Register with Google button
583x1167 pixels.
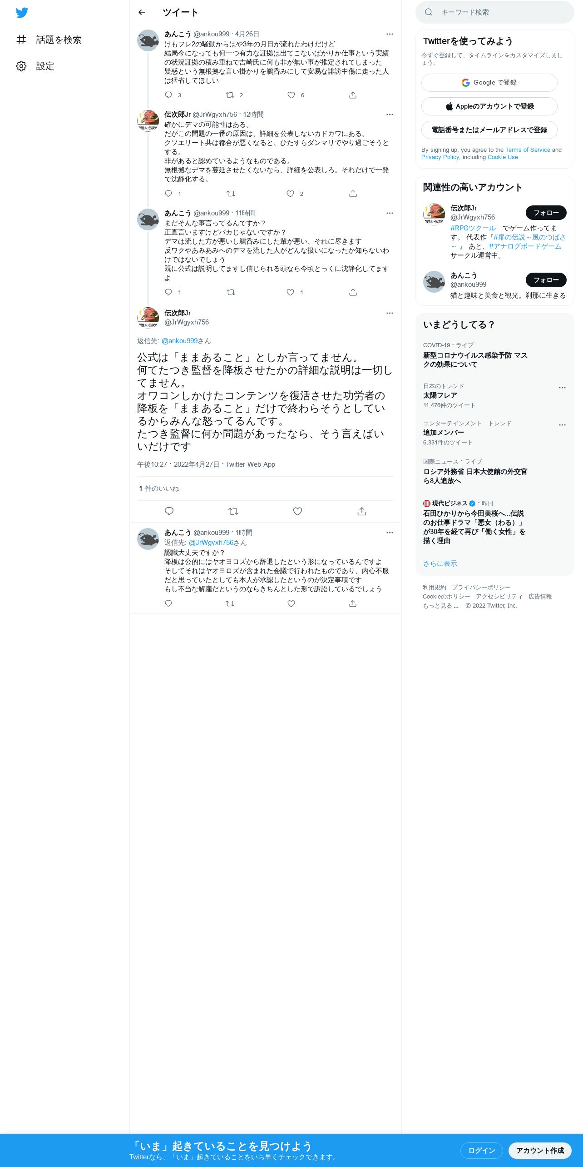489,83
